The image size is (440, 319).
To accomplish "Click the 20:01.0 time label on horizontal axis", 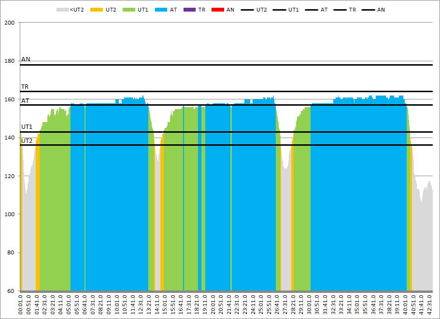I will [213, 305].
